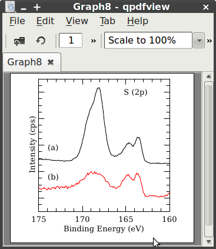Viewport: 216px width, 249px height.
Task: Click the refresh document icon
Action: tap(41, 41)
